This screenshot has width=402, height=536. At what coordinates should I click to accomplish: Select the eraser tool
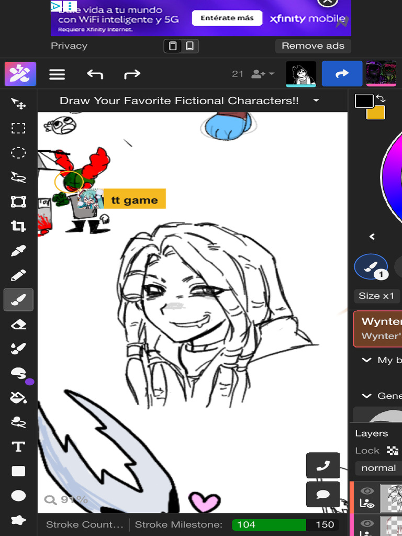(x=18, y=325)
